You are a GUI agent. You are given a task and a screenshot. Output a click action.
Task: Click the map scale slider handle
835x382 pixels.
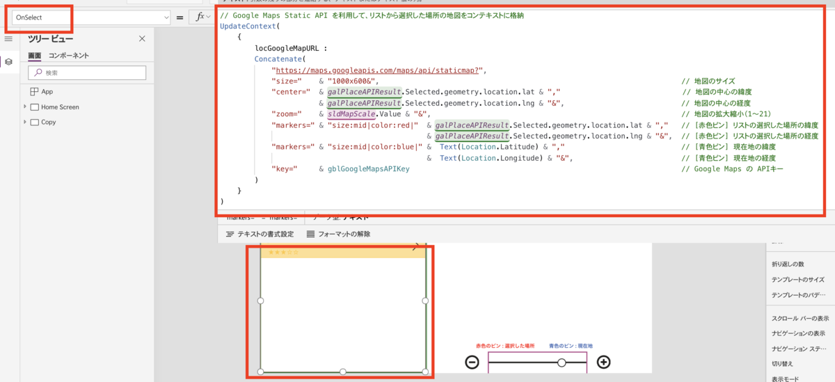pyautogui.click(x=562, y=363)
